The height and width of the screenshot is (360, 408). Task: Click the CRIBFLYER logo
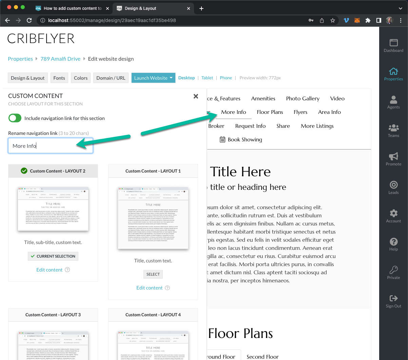[41, 38]
